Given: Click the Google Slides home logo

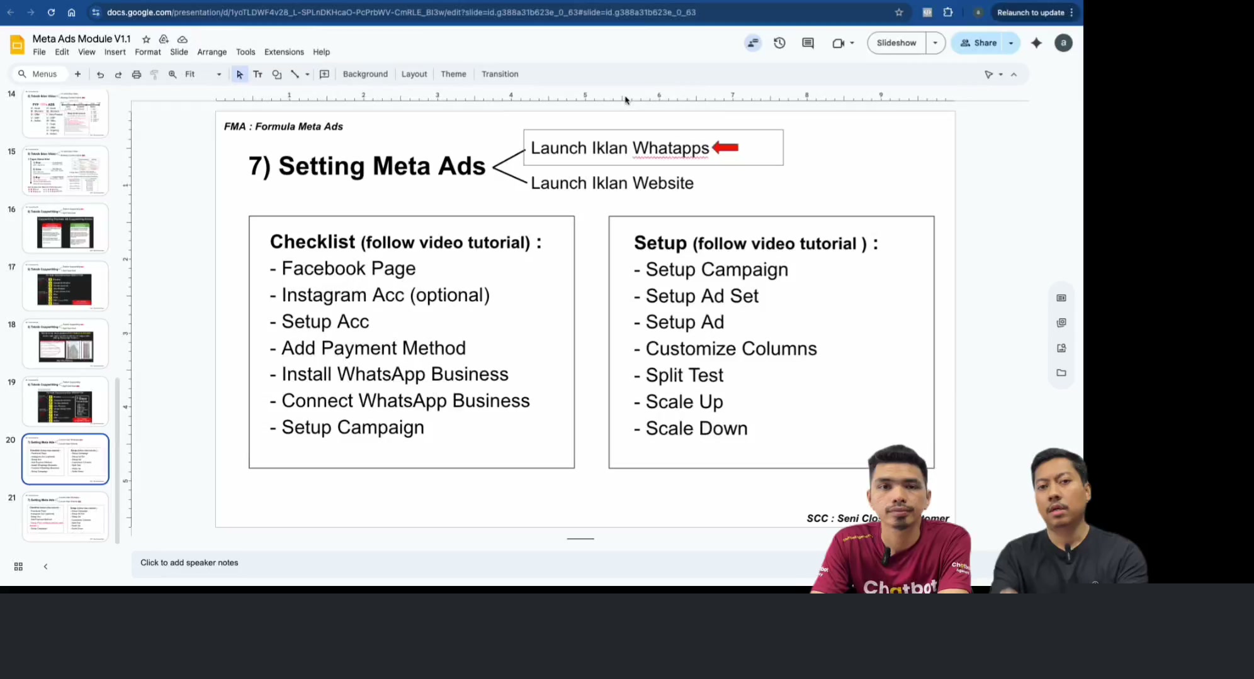Looking at the screenshot, I should [18, 45].
